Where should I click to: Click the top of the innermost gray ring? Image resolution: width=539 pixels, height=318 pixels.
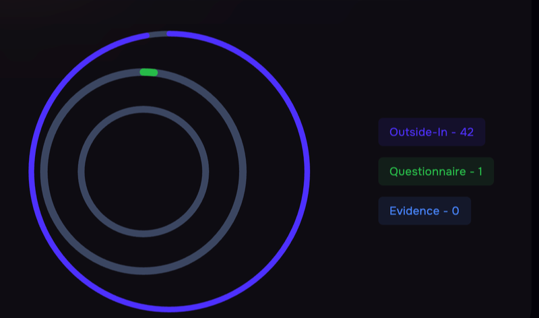pos(144,109)
